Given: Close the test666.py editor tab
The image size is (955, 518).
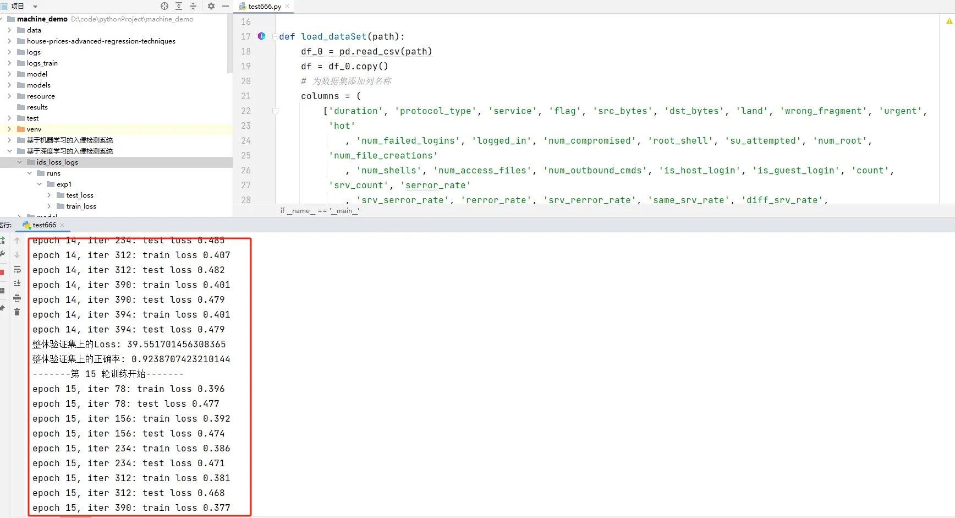Looking at the screenshot, I should click(x=287, y=7).
